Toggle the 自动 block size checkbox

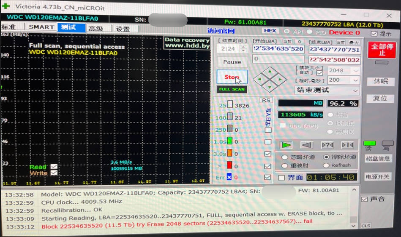click(x=319, y=73)
